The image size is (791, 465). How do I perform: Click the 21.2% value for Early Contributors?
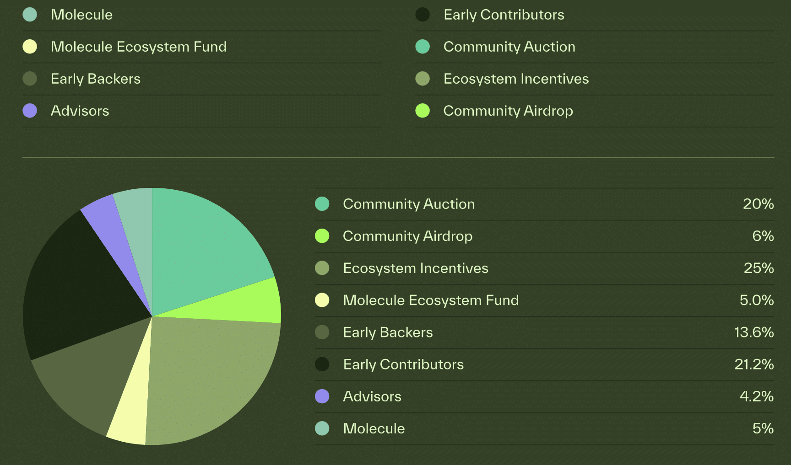[x=754, y=364]
